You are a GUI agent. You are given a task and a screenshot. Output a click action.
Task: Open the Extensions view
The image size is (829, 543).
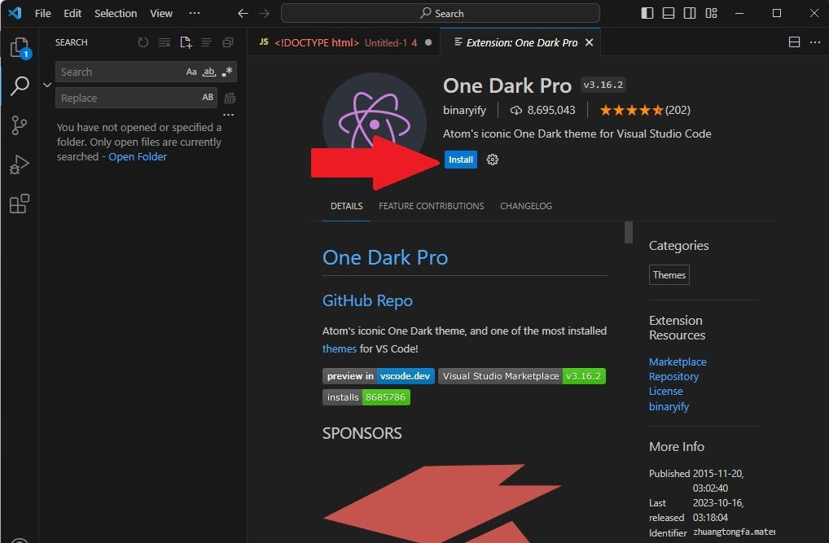(x=20, y=204)
